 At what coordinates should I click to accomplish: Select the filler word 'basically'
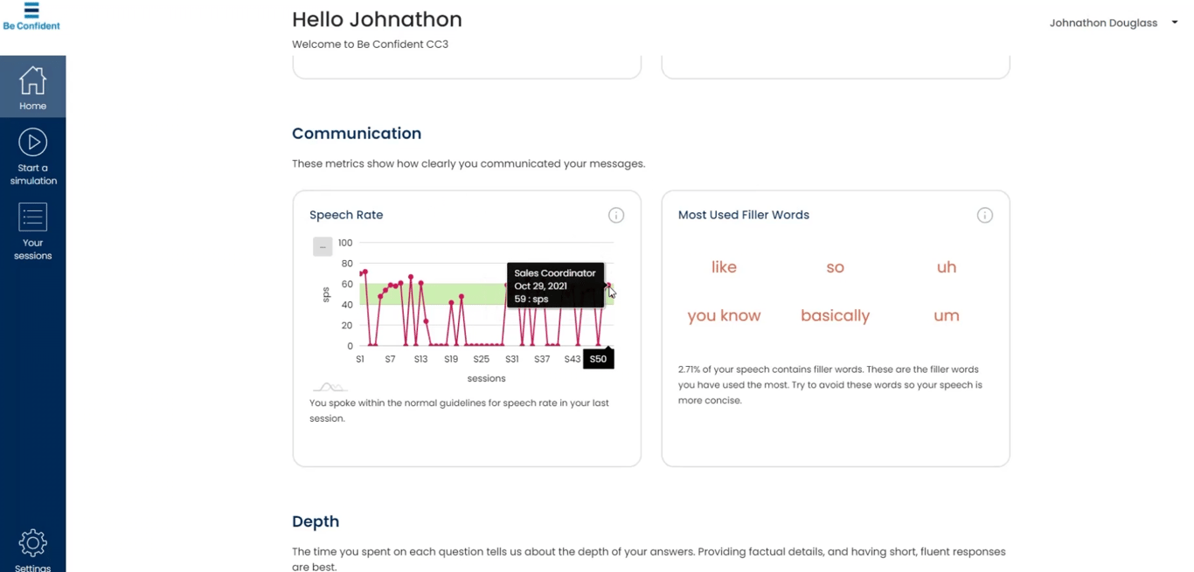(x=835, y=316)
